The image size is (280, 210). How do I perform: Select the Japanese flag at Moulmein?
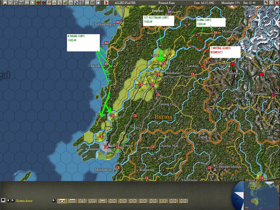point(118,168)
